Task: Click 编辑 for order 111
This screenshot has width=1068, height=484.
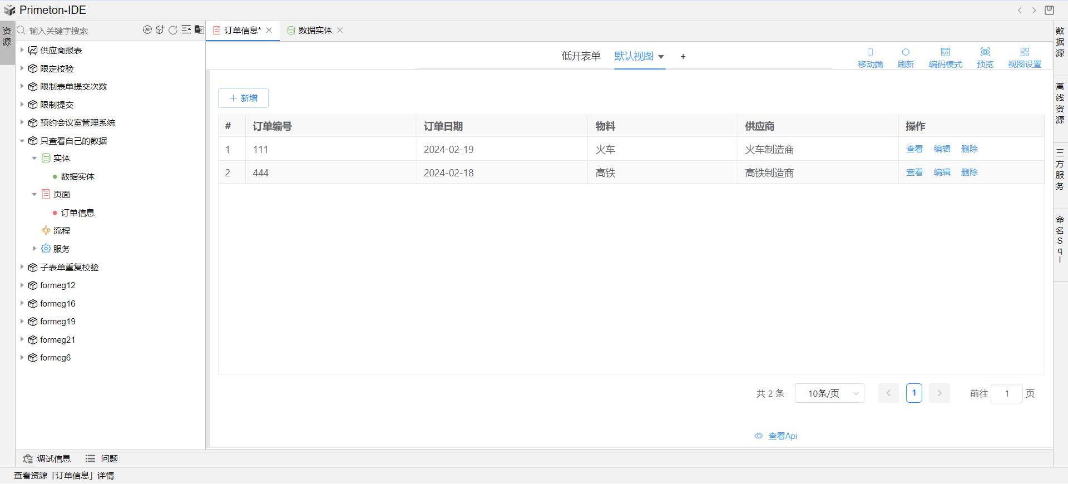Action: pos(942,149)
